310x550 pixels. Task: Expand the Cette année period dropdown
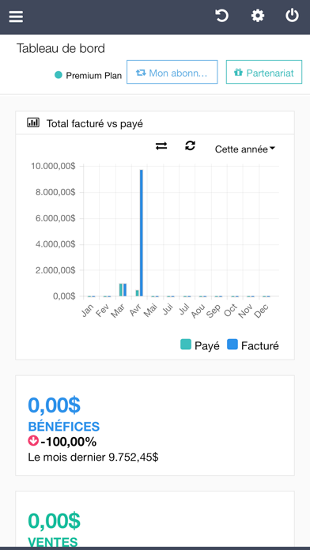click(245, 149)
